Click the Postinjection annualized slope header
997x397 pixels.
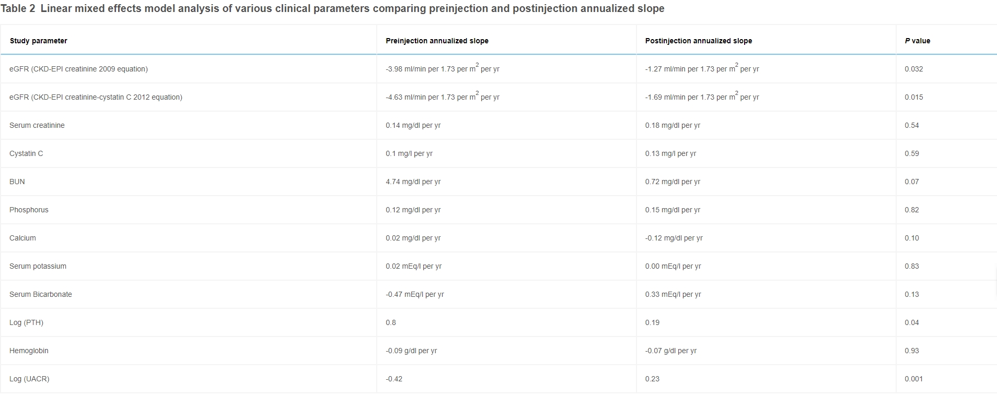pos(698,41)
